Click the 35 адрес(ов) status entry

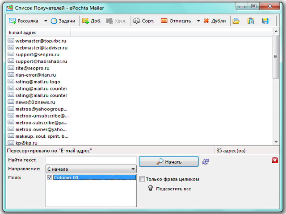[x=231, y=151]
